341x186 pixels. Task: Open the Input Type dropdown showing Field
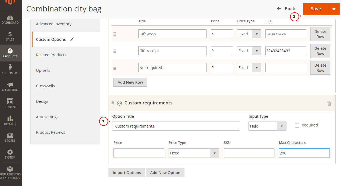pos(267,126)
